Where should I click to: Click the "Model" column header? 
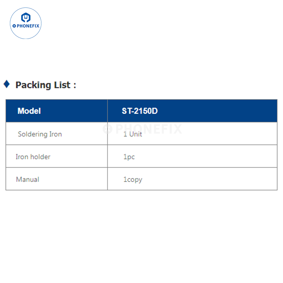click(x=29, y=111)
